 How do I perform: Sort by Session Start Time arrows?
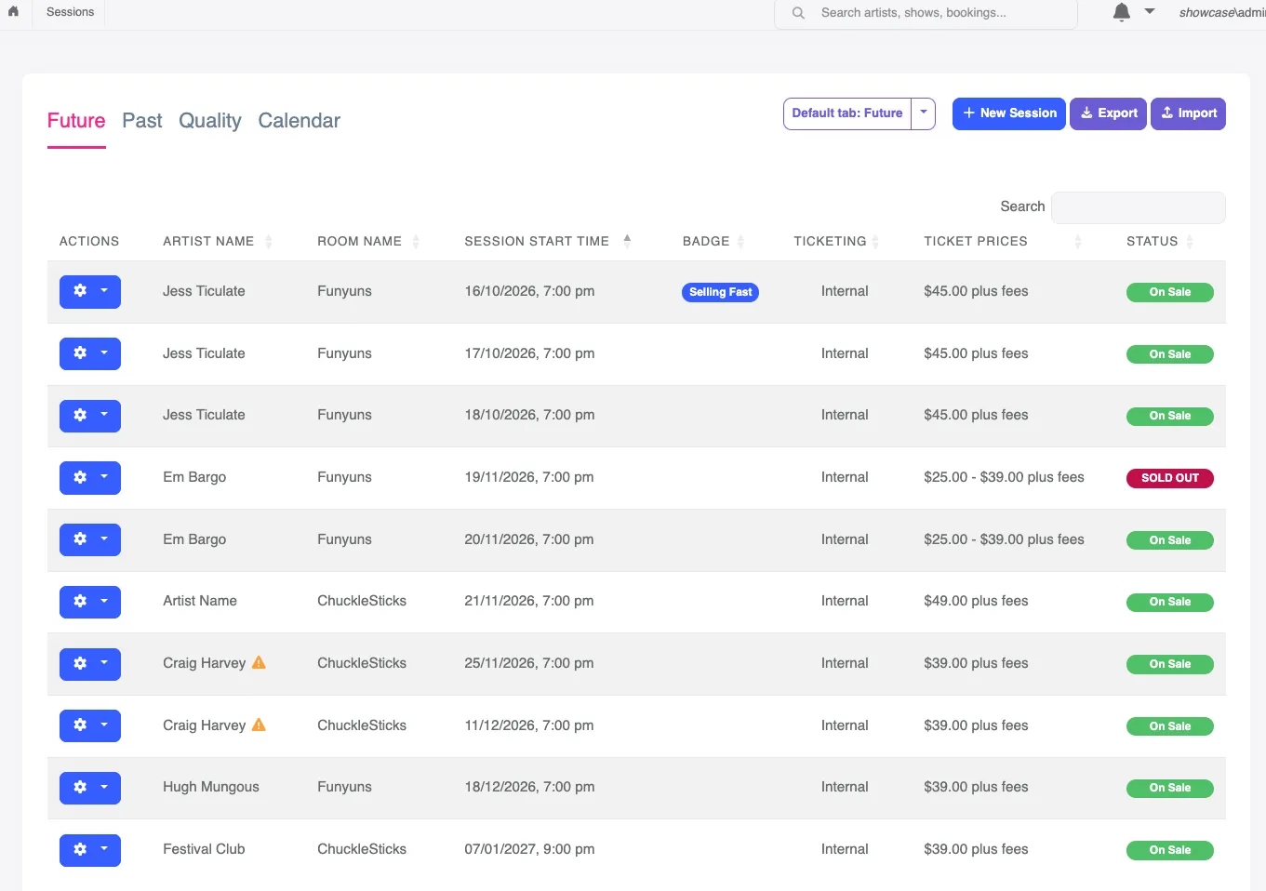point(627,242)
